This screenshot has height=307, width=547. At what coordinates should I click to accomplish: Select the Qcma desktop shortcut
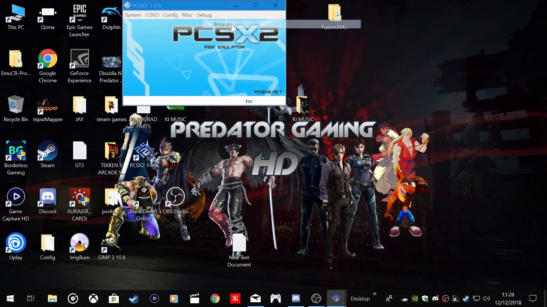click(47, 17)
